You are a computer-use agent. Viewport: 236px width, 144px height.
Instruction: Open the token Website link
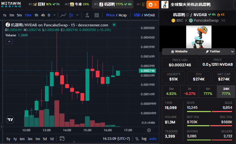179,52
